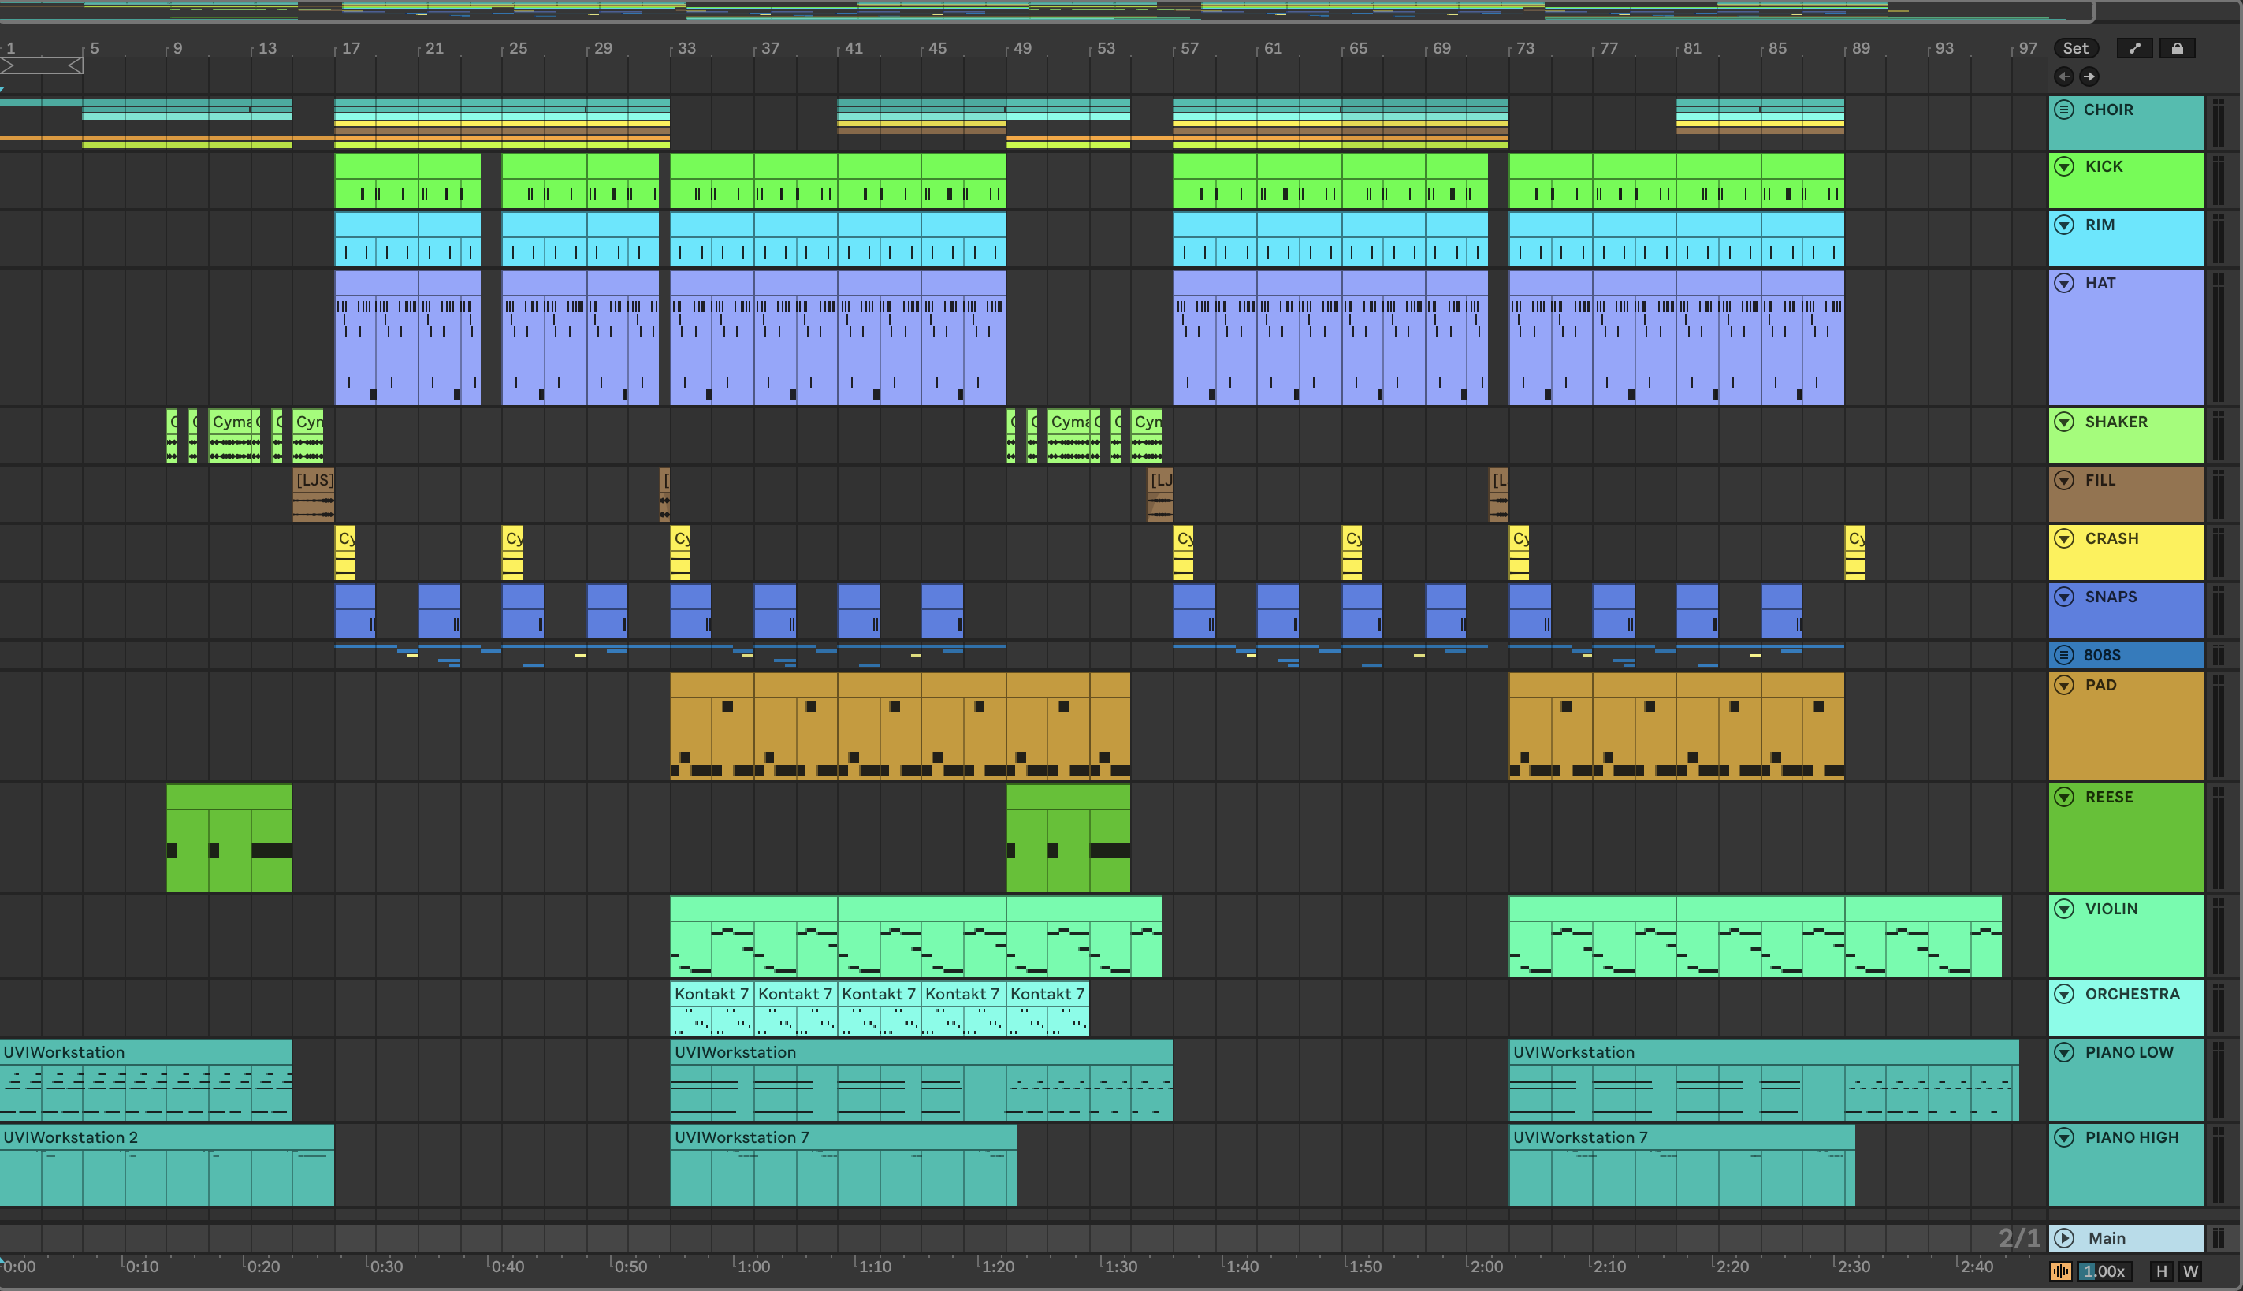2243x1291 pixels.
Task: Jump to the next locator arrow
Action: 2089,76
